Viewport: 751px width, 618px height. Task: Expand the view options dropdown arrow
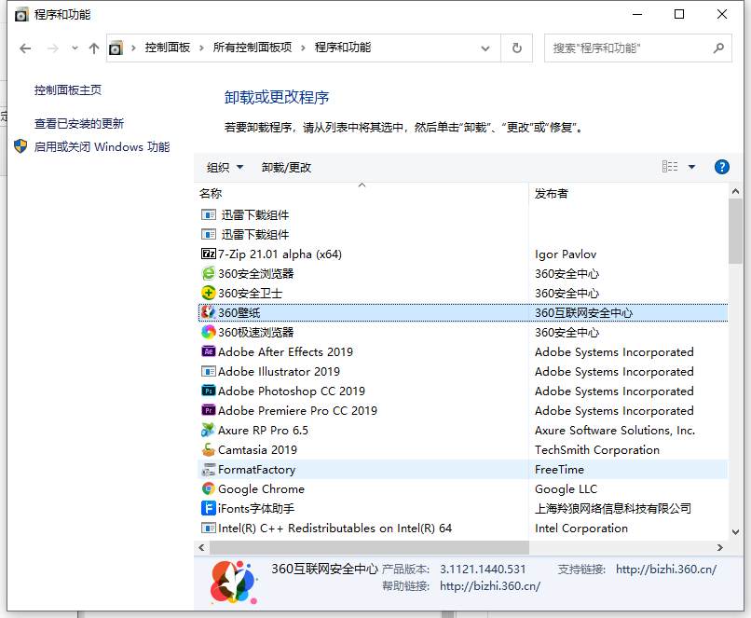coord(691,167)
